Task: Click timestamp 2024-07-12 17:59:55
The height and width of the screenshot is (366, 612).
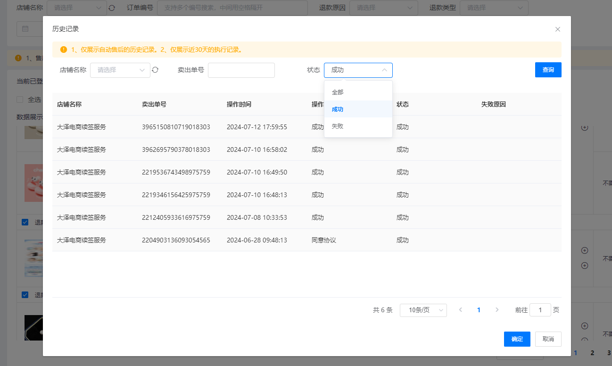Action: point(257,127)
